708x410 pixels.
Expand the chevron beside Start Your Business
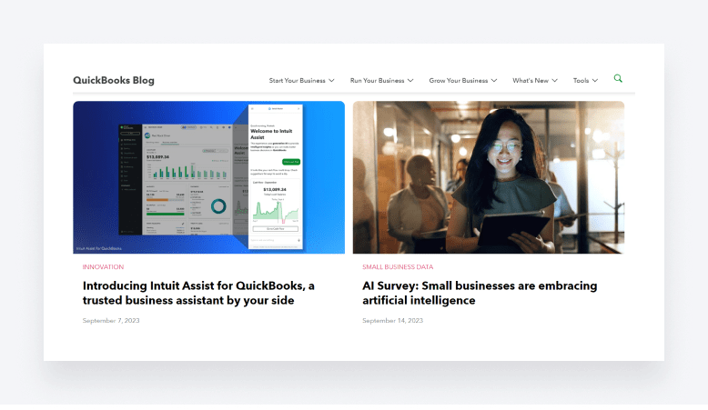[332, 81]
